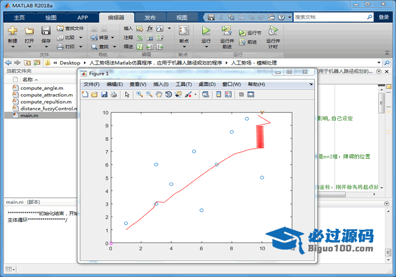Click Figure 1 new figure icon

[85, 94]
